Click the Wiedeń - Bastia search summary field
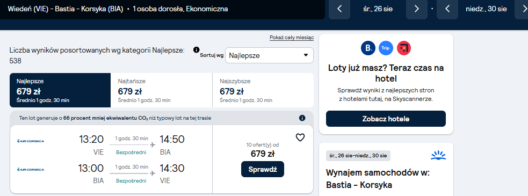Image resolution: width=528 pixels, height=196 pixels. (x=162, y=9)
